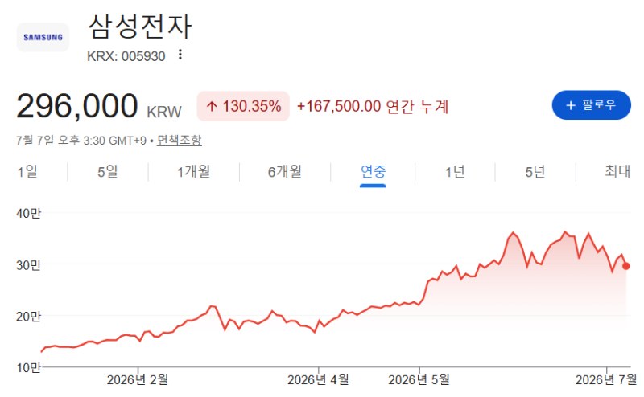Screen dimensions: 644x397
Task: Click the plus icon on 팔로우 button
Action: 571,105
